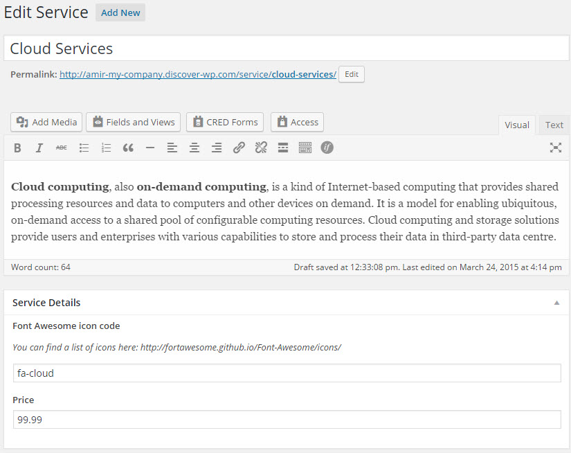
Task: Insert the Read More tag
Action: click(283, 148)
